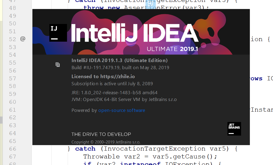
Task: Click the IntelliJ IDEA 2019.1.3 version heading
Action: point(119,60)
